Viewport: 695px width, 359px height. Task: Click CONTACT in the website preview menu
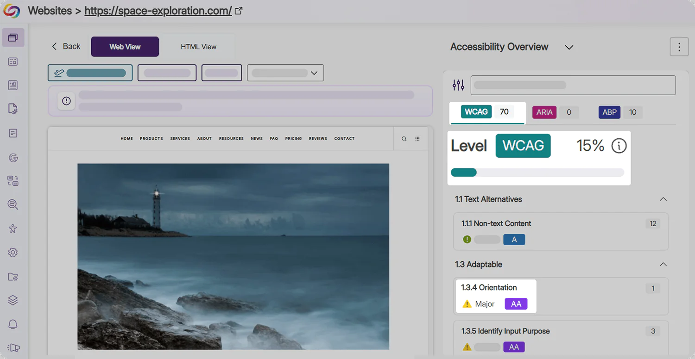[344, 139]
